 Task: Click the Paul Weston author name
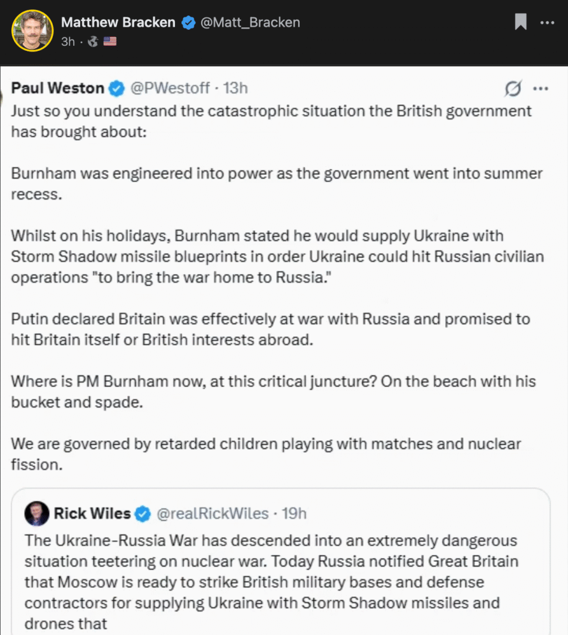58,88
